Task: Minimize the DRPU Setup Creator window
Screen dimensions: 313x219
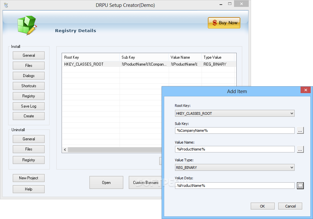Action: (221, 4)
